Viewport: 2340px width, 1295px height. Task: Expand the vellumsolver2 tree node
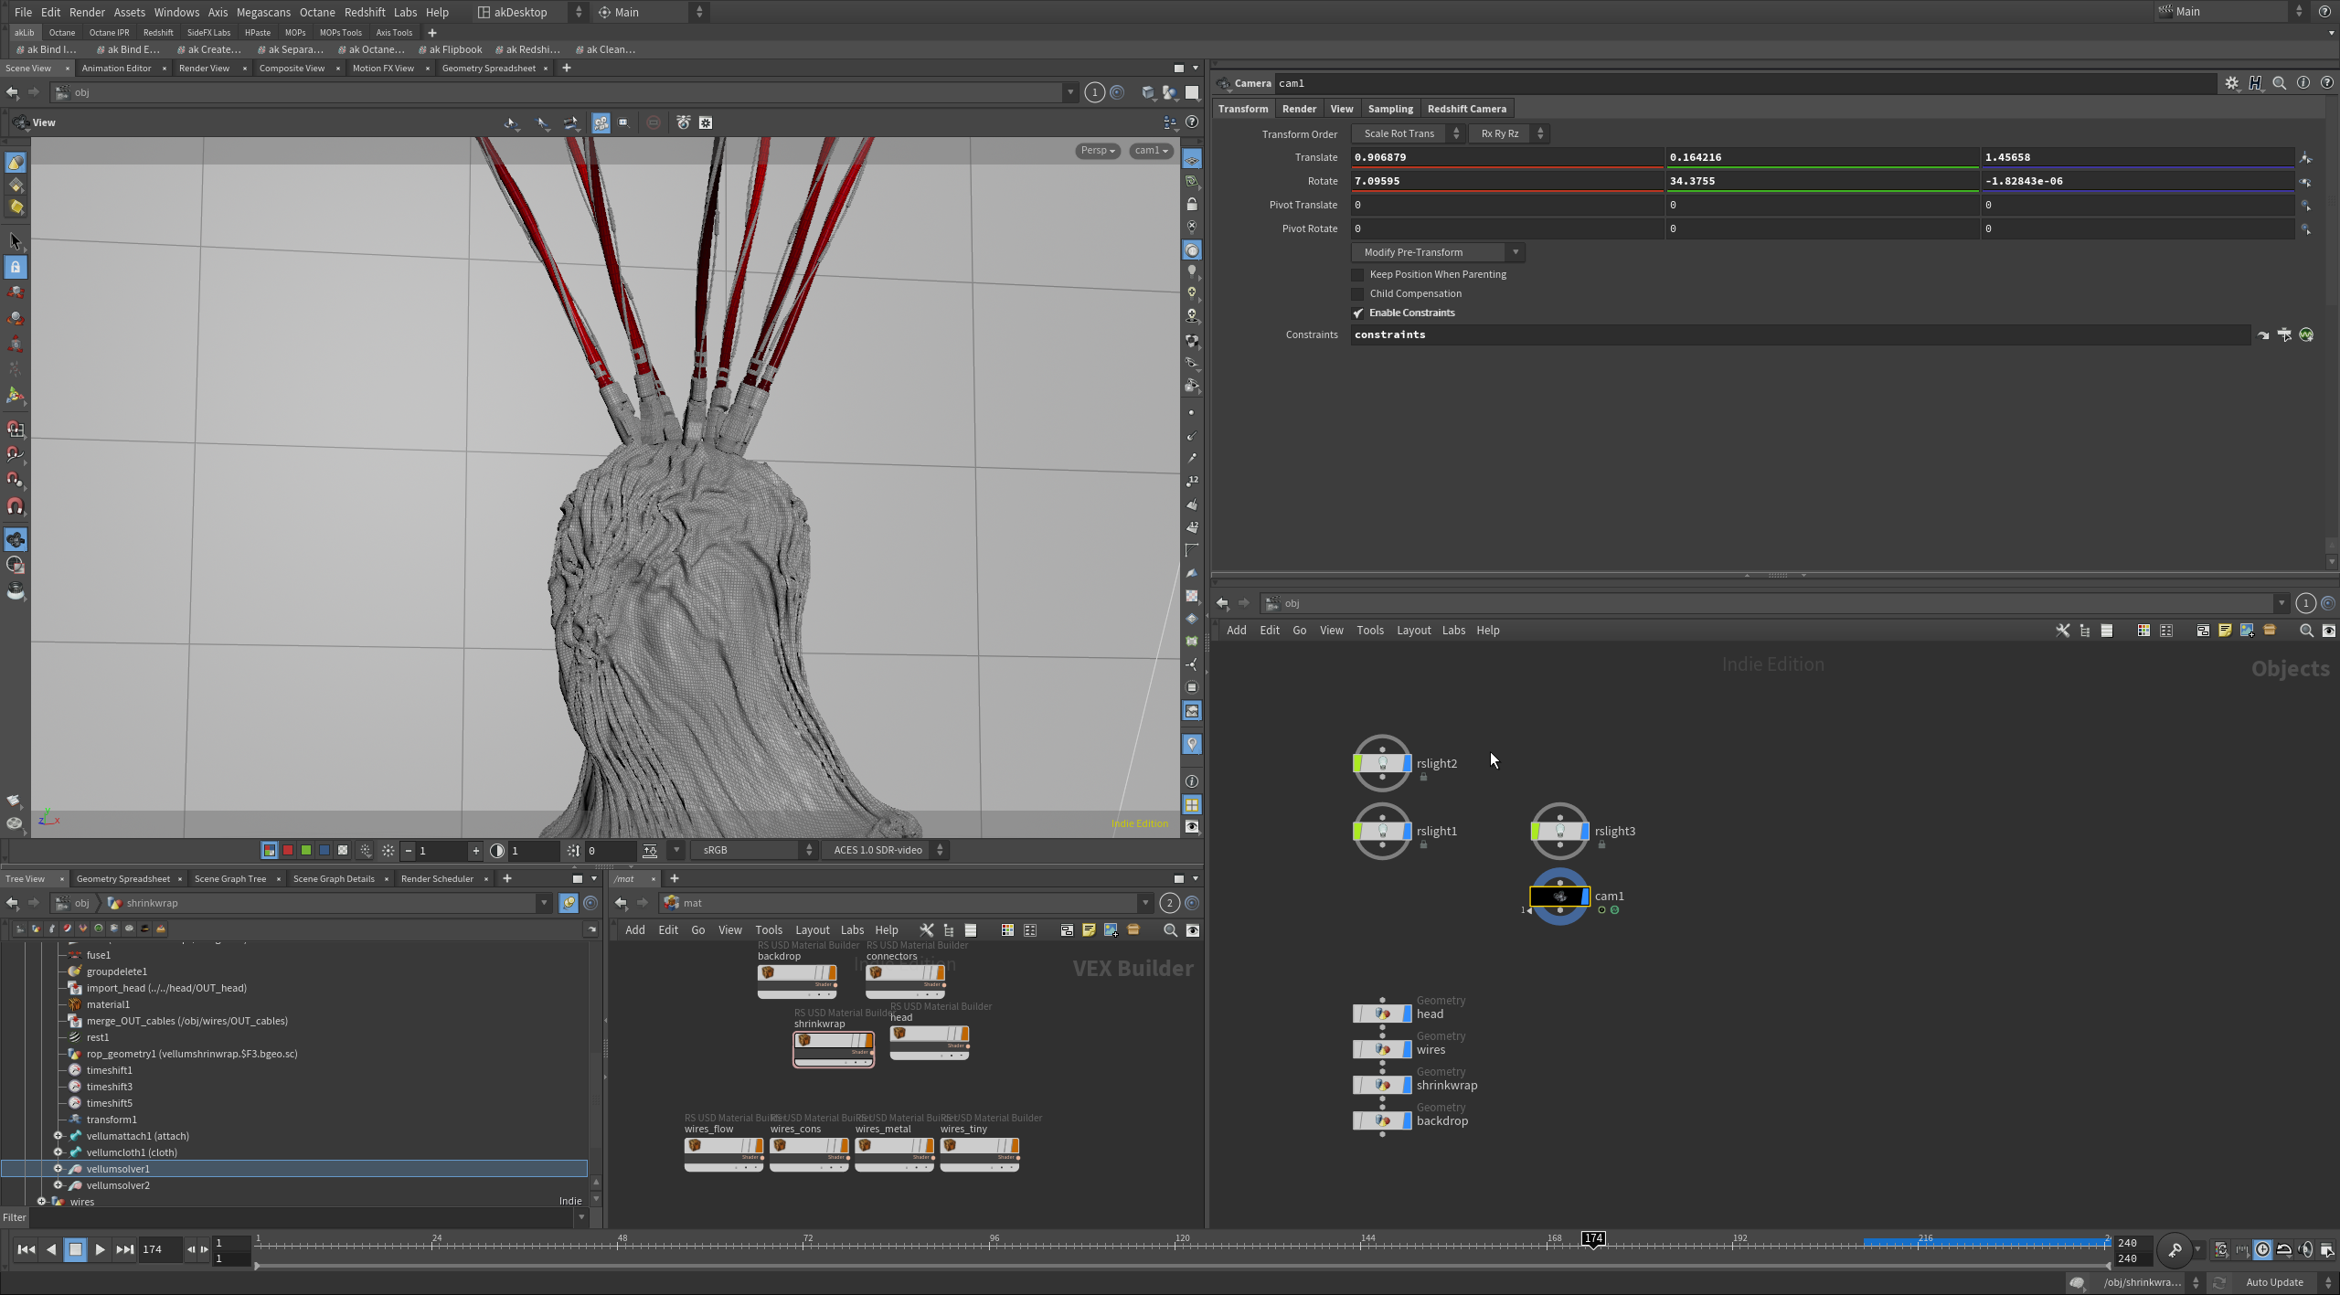[58, 1185]
